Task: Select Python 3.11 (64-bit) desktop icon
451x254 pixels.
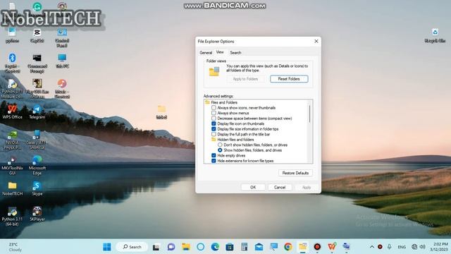Action: [12, 217]
